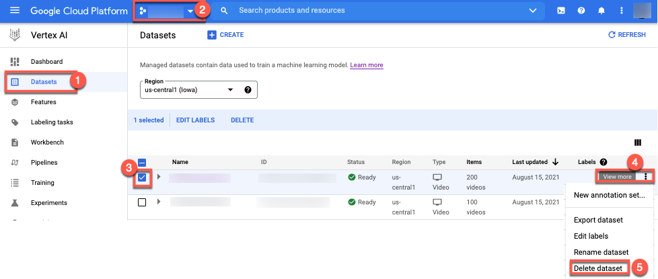658x279 pixels.
Task: Open the Cloud Shell terminal icon
Action: [x=561, y=11]
